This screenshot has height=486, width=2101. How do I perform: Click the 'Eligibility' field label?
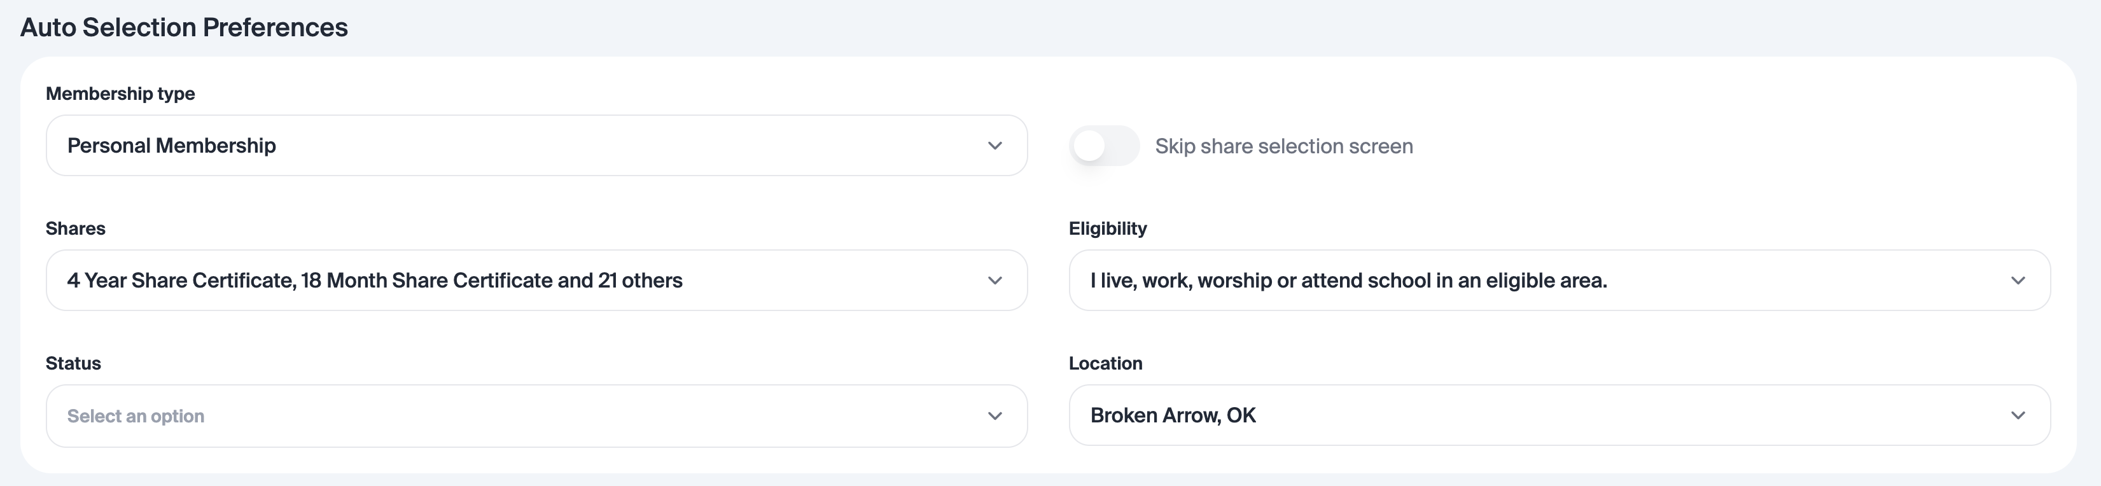pos(1106,228)
